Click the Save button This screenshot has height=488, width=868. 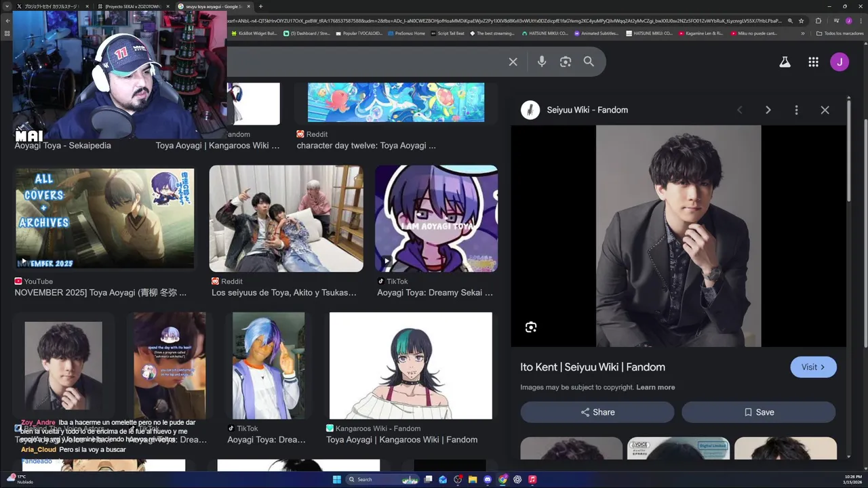click(x=758, y=412)
